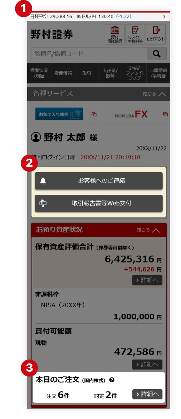Open 取引報告書等Web交付
Screen dimensions: 181x419
98,203
